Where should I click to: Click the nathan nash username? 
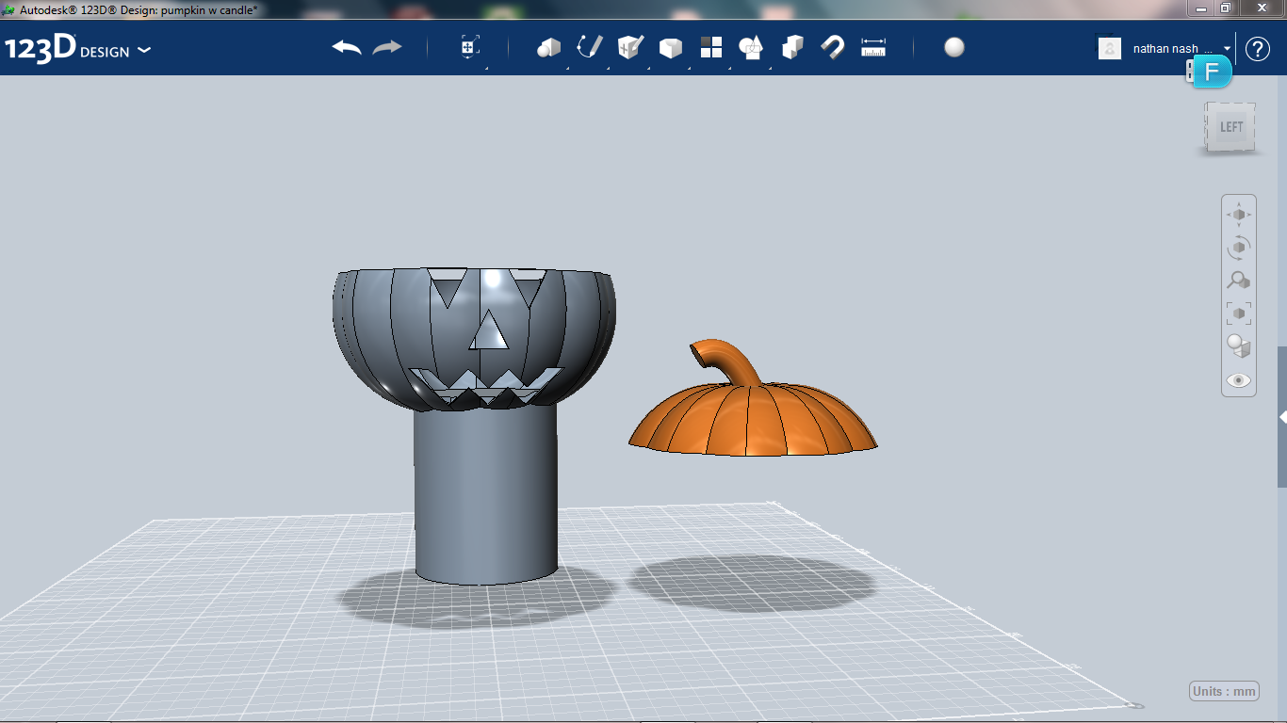click(x=1166, y=48)
